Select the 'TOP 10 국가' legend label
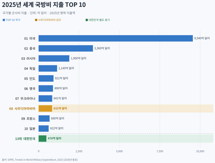215x163 pixels. (x=13, y=20)
